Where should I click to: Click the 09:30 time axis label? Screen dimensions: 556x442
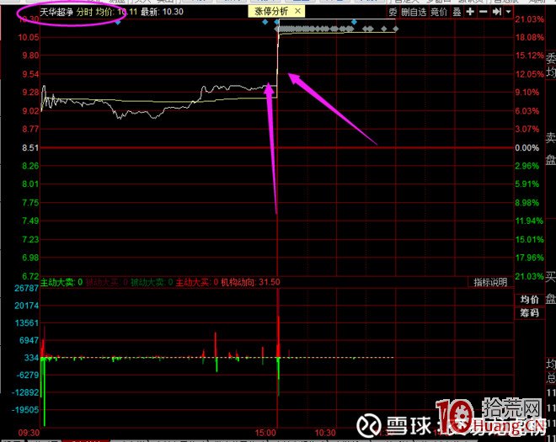(x=29, y=433)
